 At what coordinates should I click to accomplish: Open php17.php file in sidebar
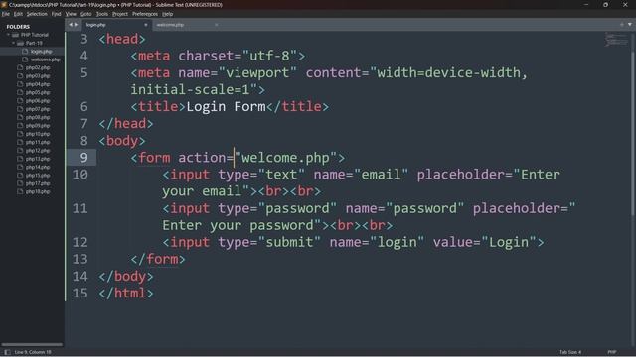point(38,183)
